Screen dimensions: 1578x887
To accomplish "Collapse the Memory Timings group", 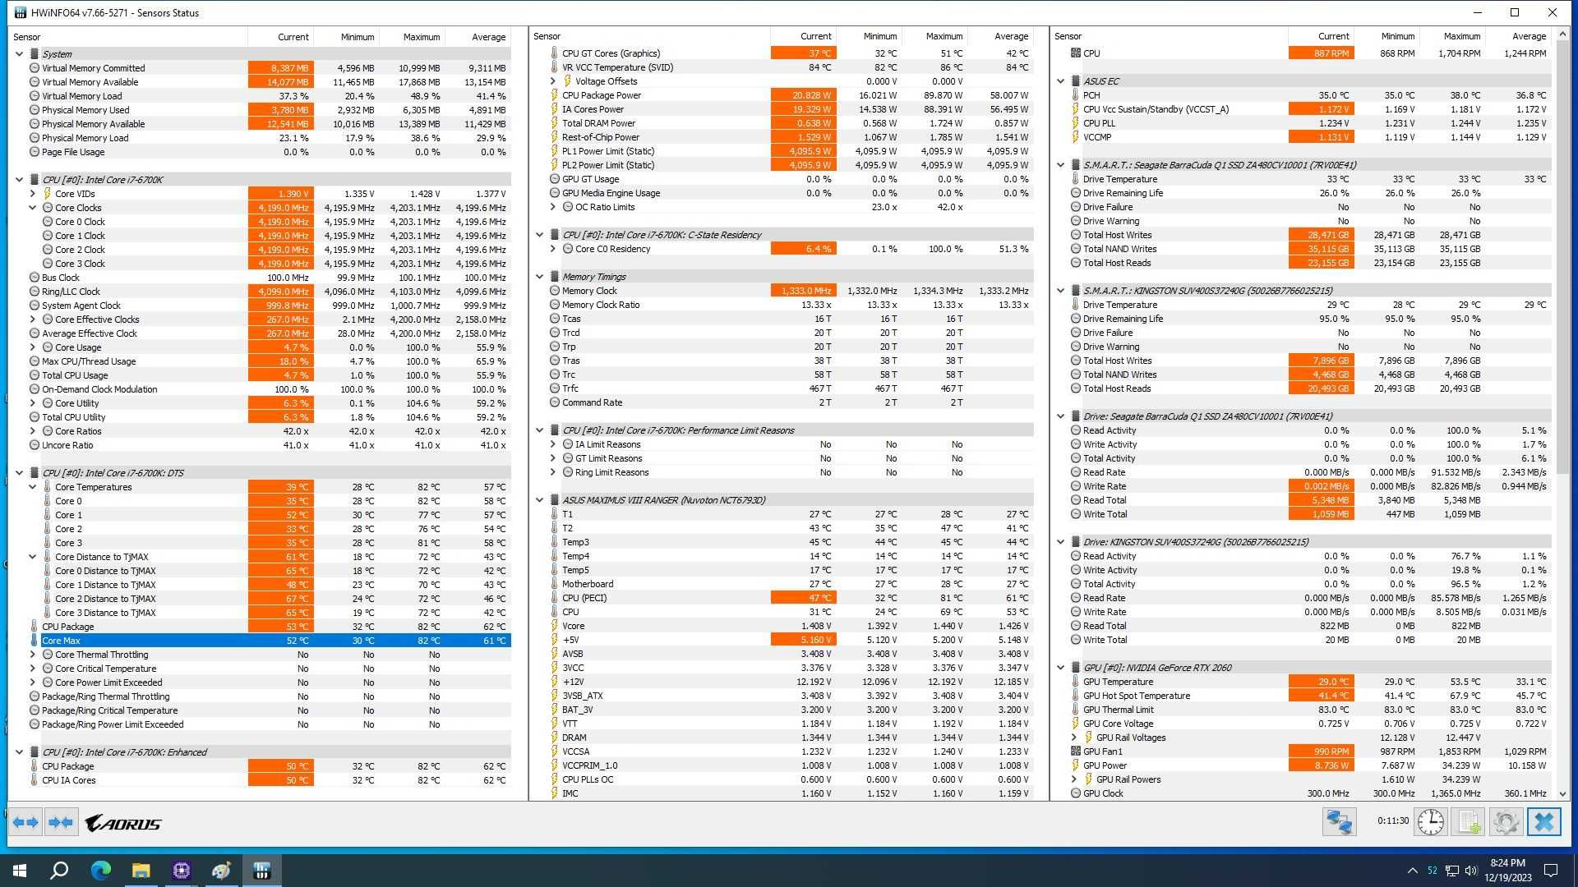I will point(539,277).
